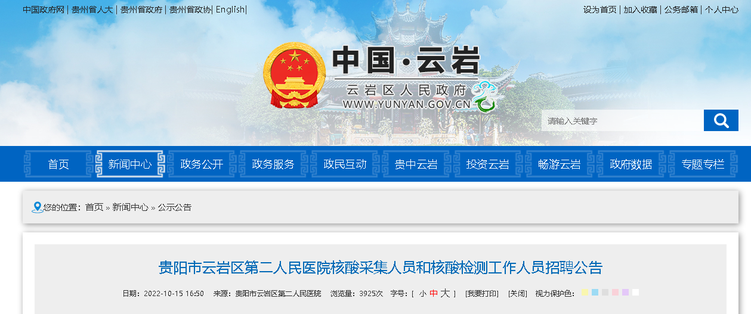
Task: Select the purple eye-protection color
Action: [x=625, y=293]
